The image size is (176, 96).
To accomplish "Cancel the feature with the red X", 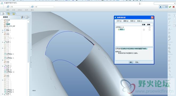I will [174, 7].
